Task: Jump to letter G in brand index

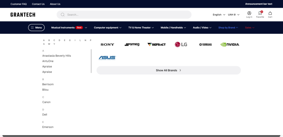Action: click(x=70, y=40)
